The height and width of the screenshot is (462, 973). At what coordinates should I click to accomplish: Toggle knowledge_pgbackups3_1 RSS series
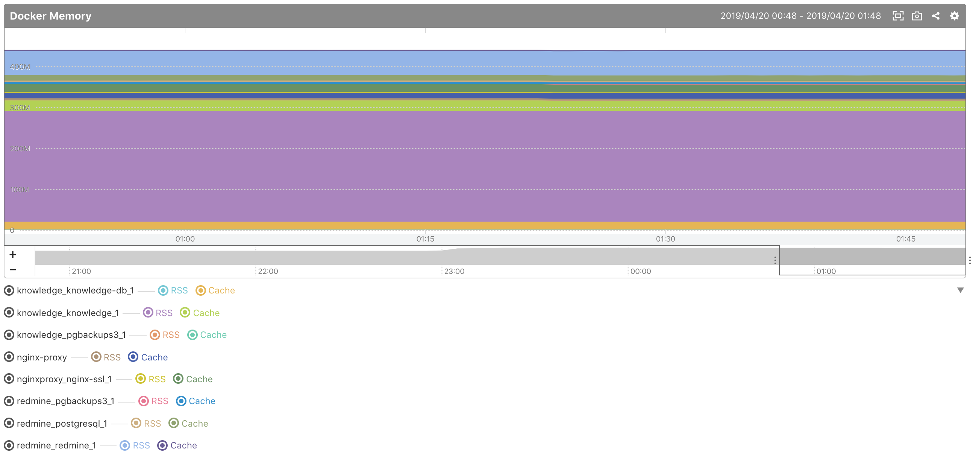[155, 335]
